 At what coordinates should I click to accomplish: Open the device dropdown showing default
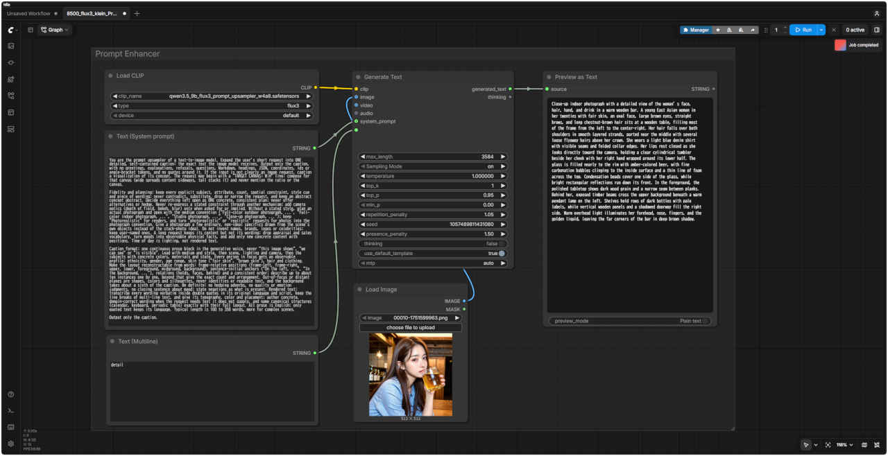[x=212, y=116]
